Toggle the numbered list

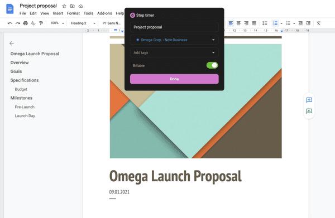[x=276, y=23]
